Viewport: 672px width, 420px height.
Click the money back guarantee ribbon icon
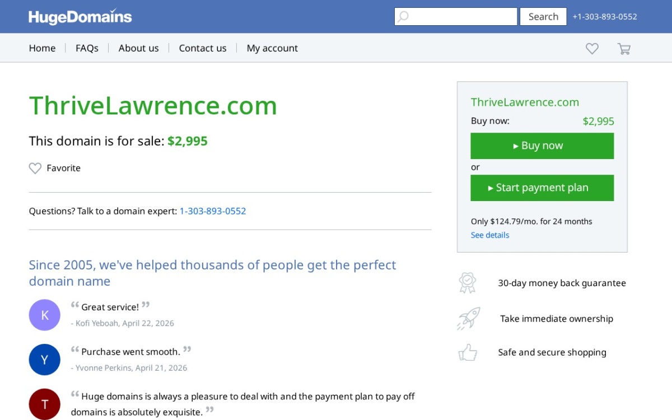click(x=468, y=283)
